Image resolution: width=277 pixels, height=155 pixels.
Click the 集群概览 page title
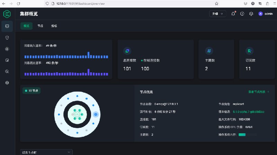pos(29,14)
